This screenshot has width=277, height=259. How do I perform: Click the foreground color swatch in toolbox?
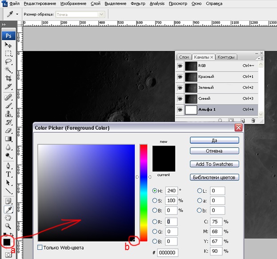click(x=7, y=242)
